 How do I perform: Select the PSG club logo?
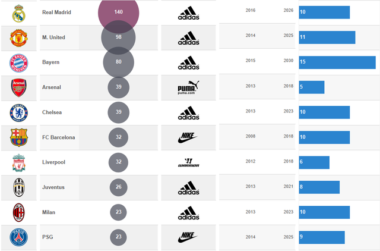(x=19, y=237)
